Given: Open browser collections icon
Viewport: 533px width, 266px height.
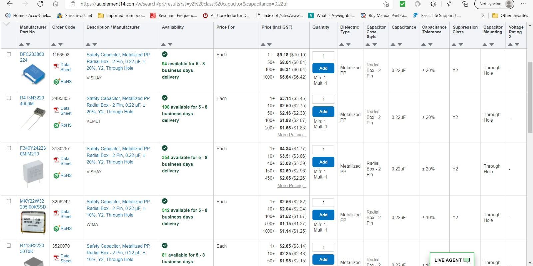Looking at the screenshot, I should (465, 4).
